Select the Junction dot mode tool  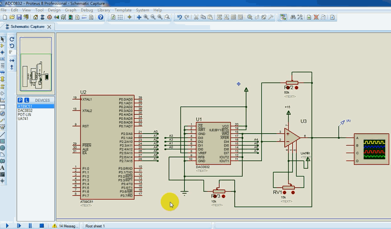[x=3, y=53]
